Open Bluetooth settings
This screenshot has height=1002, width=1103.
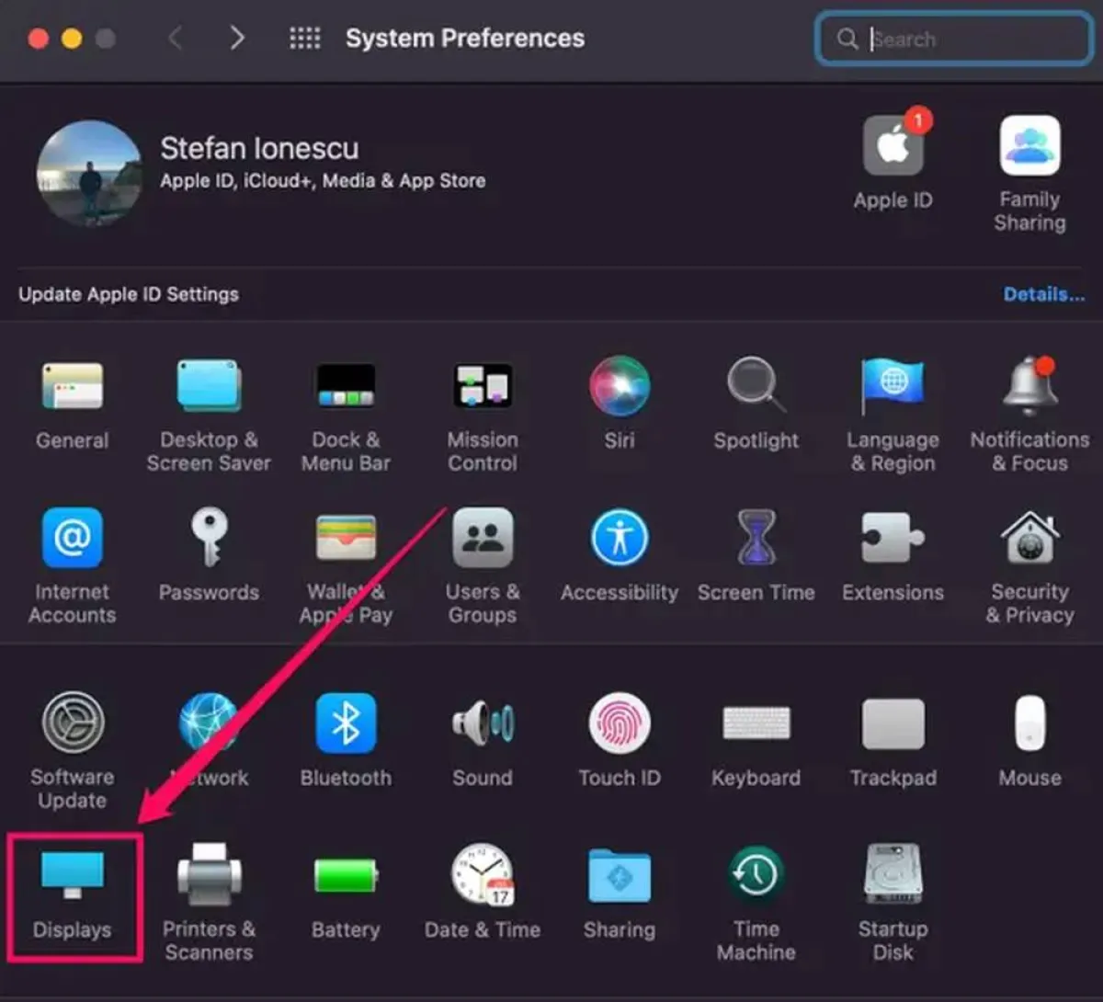click(x=346, y=723)
